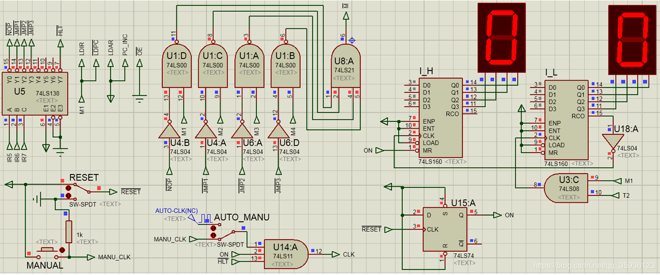The image size is (660, 275).
Task: Select the U6:D inverter gate
Action: 277,131
